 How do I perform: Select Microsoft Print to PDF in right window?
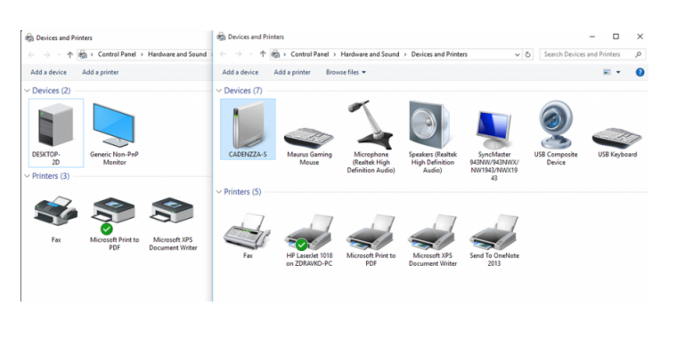pyautogui.click(x=371, y=240)
